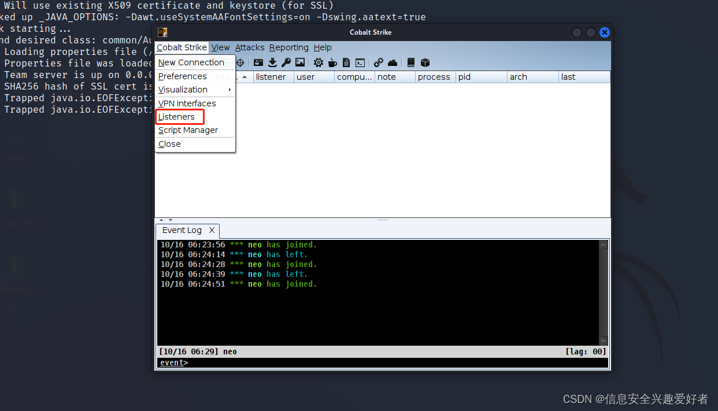718x411 pixels.
Task: Expand the Visualization submenu
Action: point(195,90)
